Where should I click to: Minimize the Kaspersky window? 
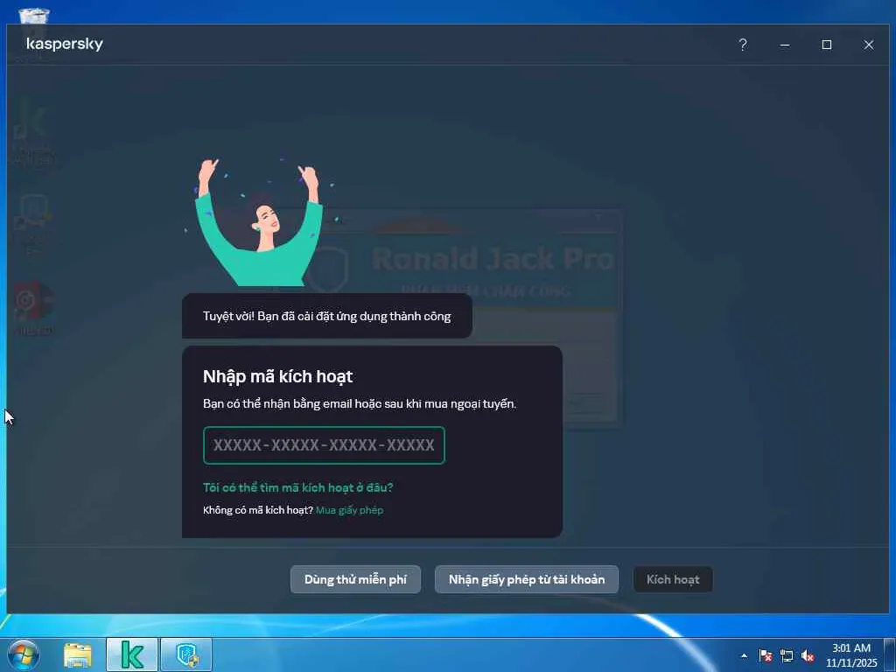(x=785, y=45)
